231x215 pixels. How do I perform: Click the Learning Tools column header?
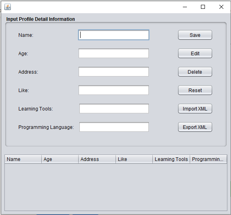click(171, 159)
